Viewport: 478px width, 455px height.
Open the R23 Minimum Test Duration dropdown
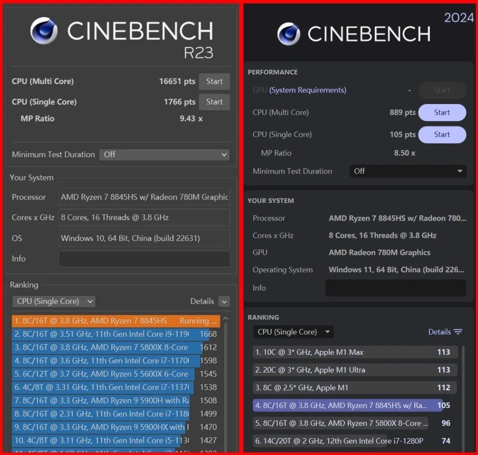tap(164, 155)
